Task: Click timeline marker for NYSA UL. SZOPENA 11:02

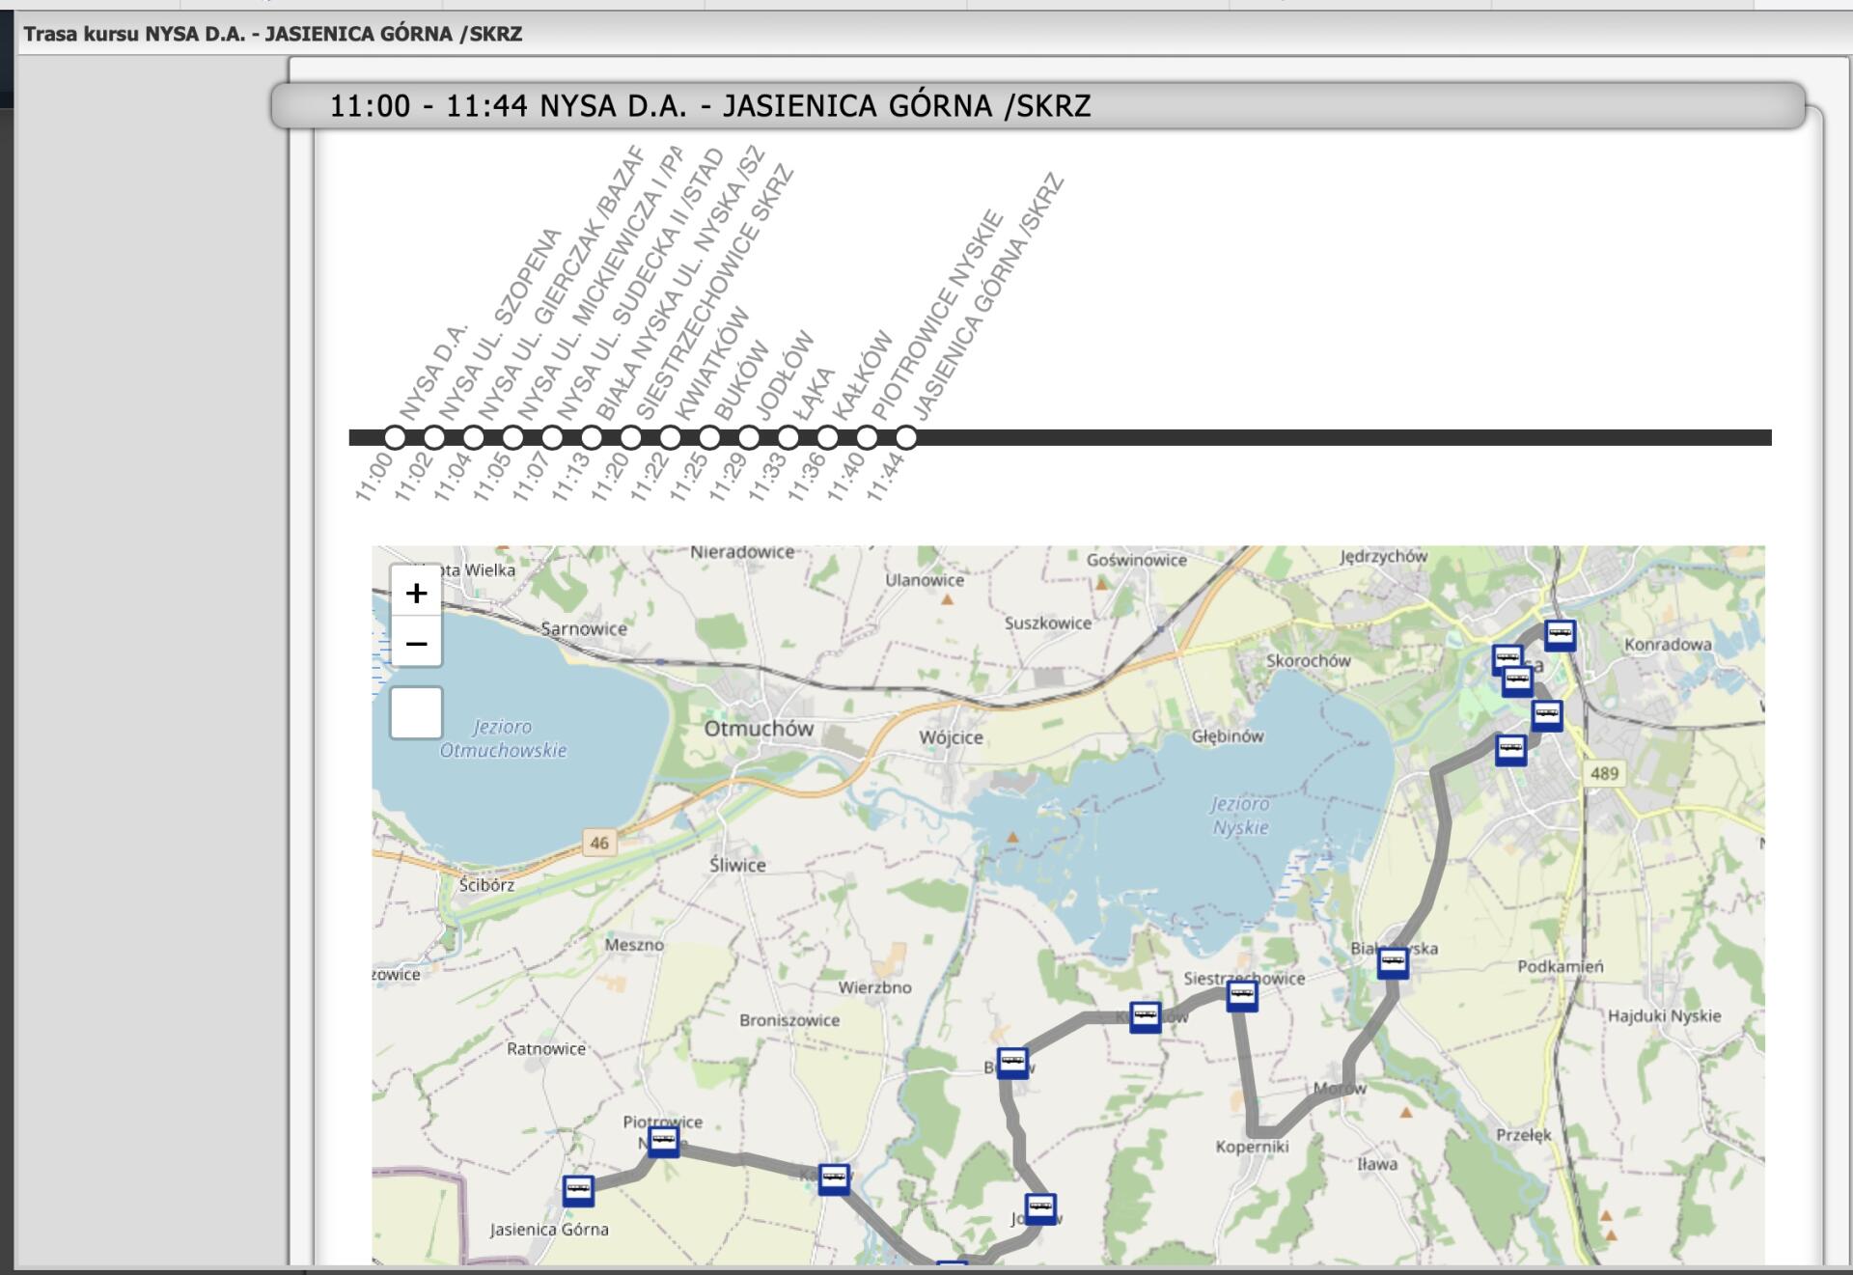Action: click(x=434, y=437)
